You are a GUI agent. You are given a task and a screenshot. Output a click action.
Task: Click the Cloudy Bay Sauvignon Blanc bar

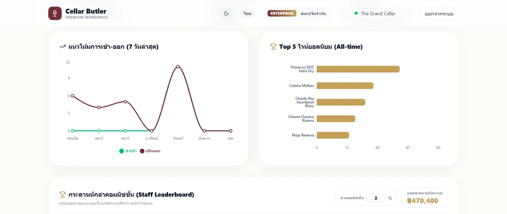point(341,102)
